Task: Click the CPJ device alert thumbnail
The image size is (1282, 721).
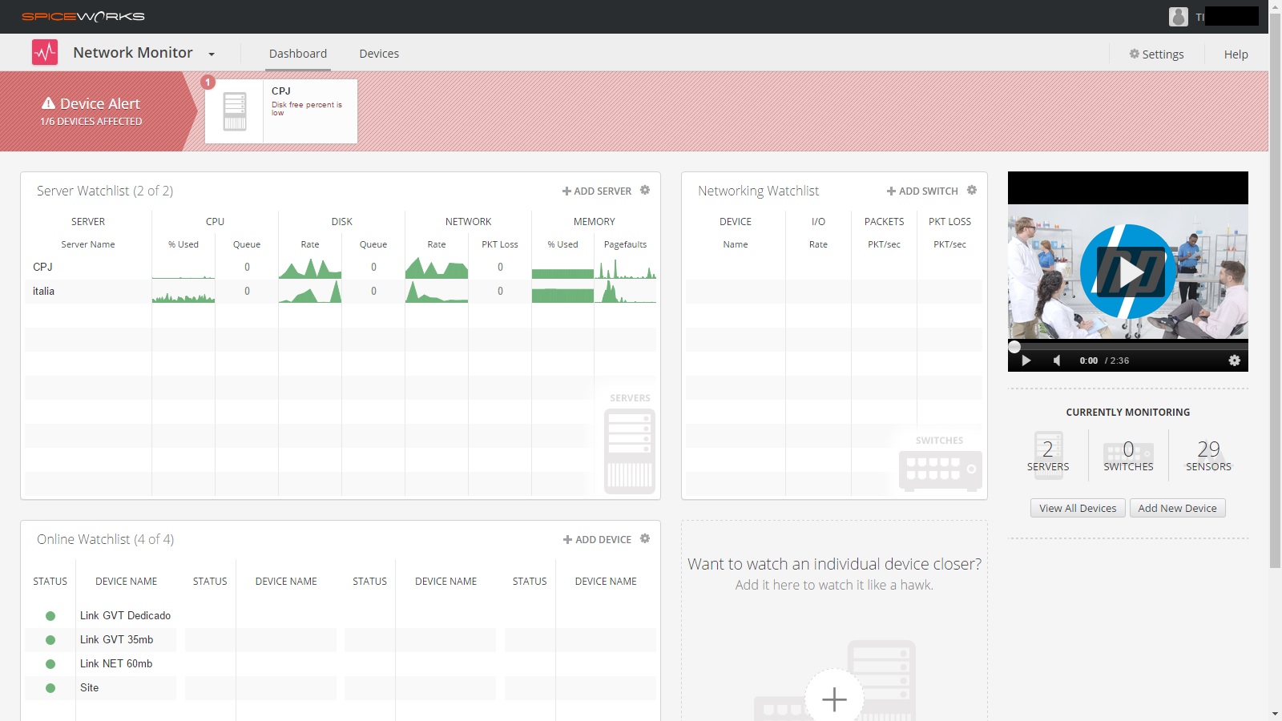Action: [x=234, y=111]
